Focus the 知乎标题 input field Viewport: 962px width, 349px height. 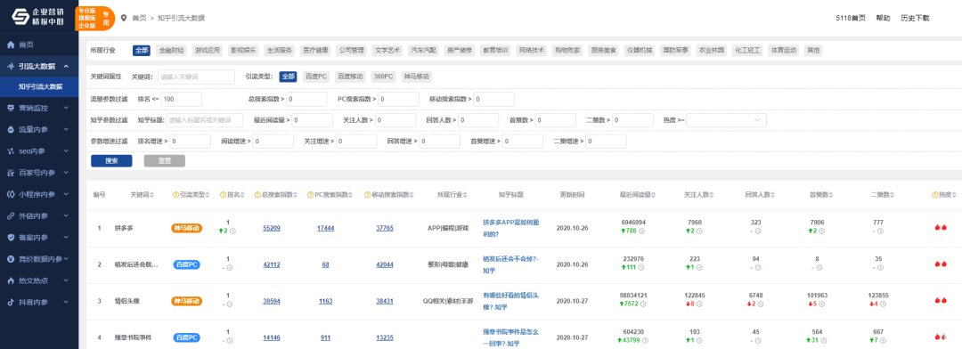tap(204, 119)
